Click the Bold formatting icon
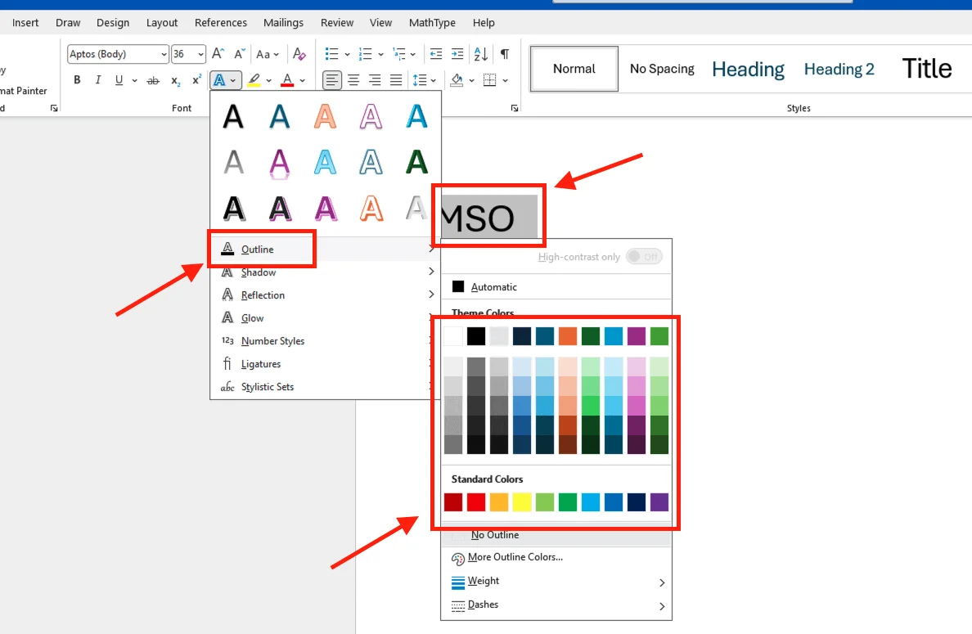 [77, 80]
